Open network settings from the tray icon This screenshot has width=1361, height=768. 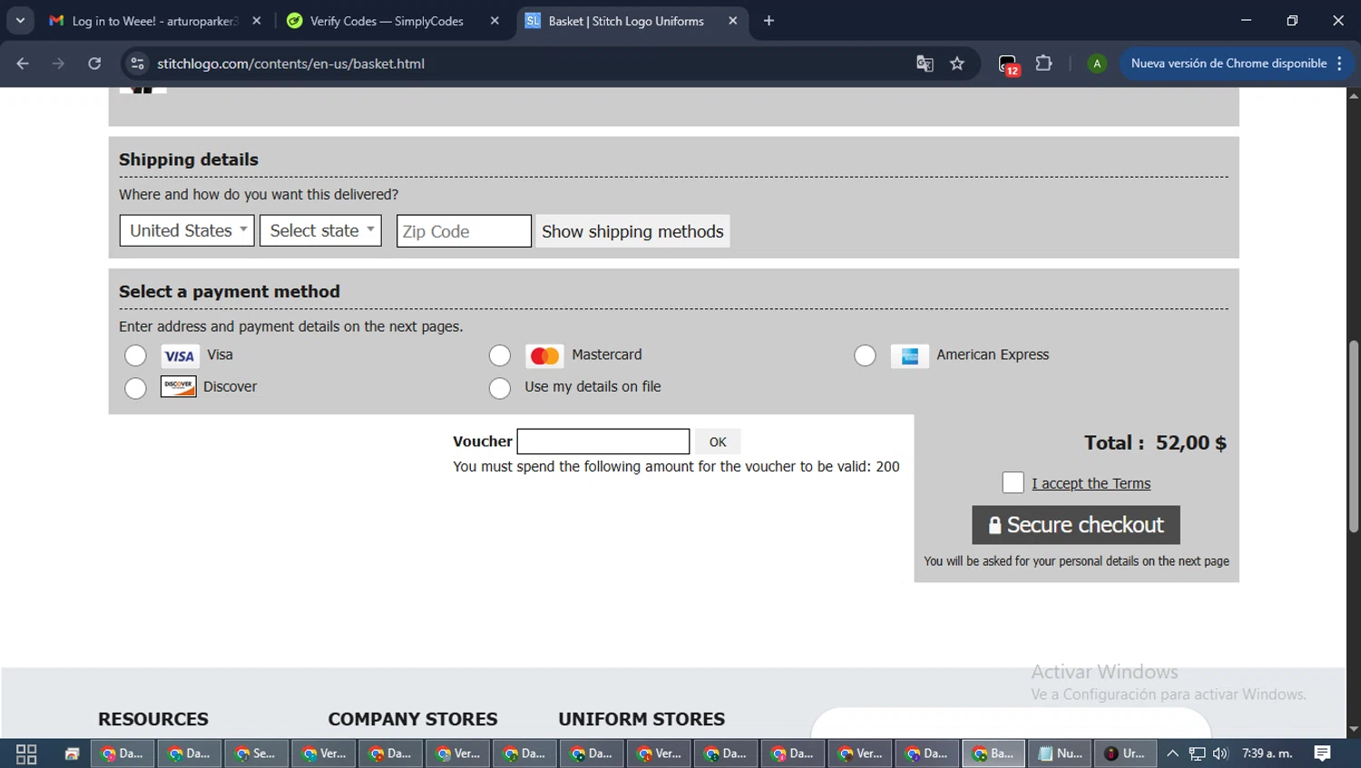1198,753
